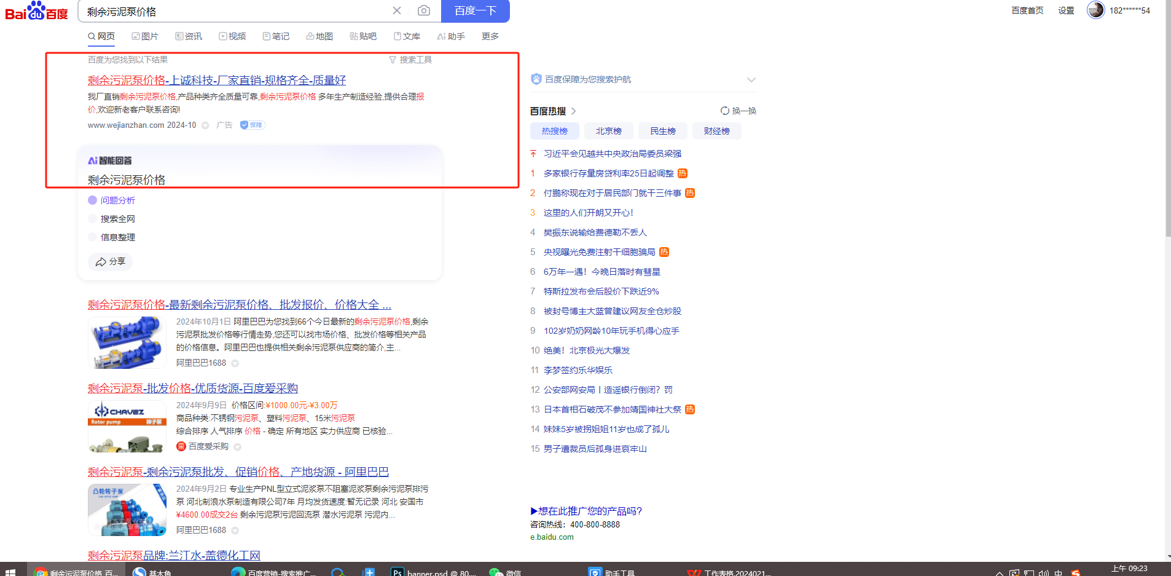
Task: Expand the 百度保障为您搜索护航 chevron
Action: tap(751, 80)
